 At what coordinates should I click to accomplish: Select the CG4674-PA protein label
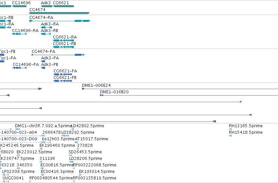click(43, 52)
